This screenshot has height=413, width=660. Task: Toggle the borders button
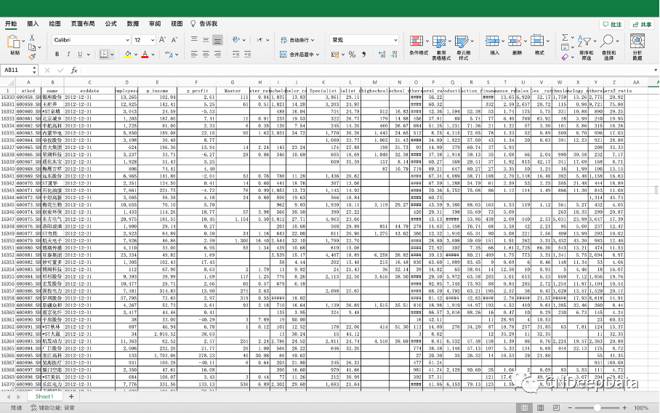pyautogui.click(x=103, y=55)
